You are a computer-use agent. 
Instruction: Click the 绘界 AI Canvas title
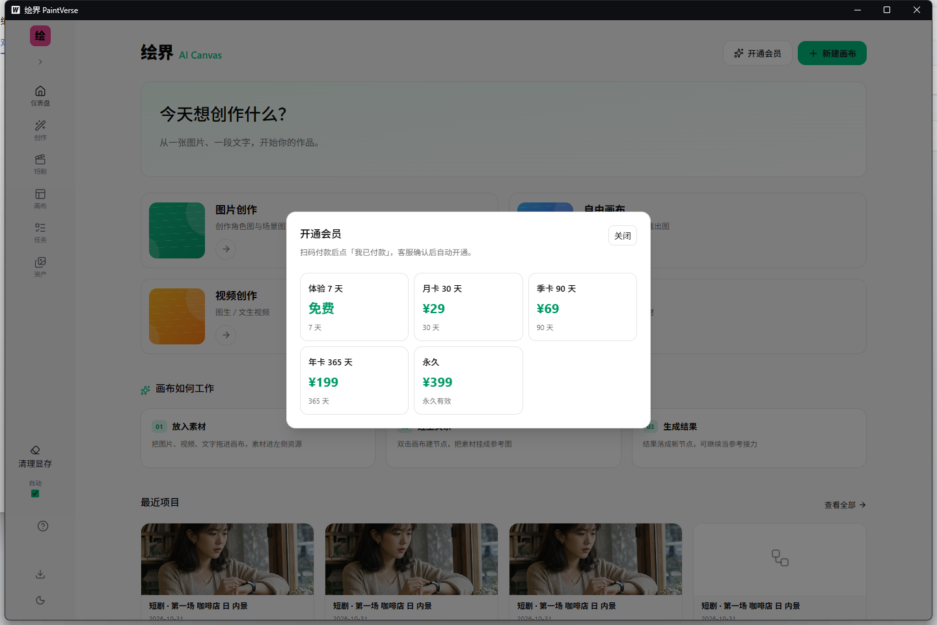[181, 53]
